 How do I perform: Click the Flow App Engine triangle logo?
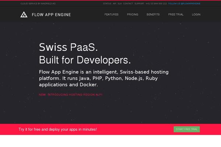(24, 14)
